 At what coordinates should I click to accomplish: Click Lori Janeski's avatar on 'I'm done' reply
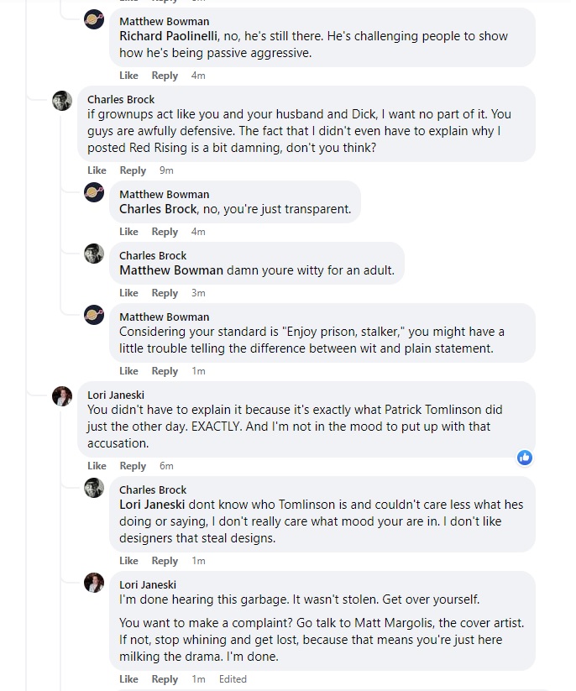coord(94,584)
